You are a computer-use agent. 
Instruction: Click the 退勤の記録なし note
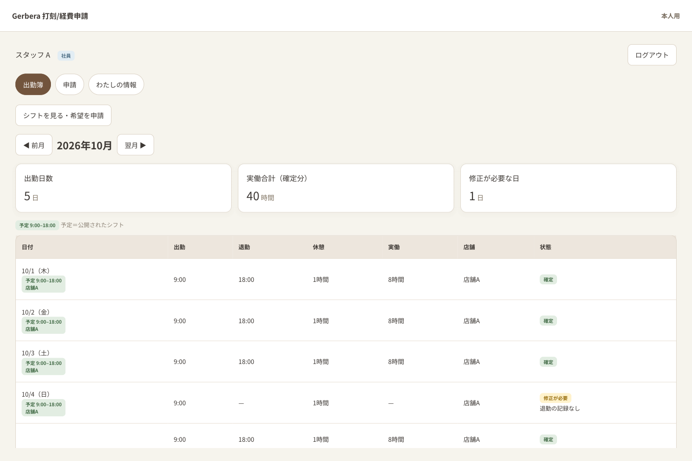(x=560, y=409)
